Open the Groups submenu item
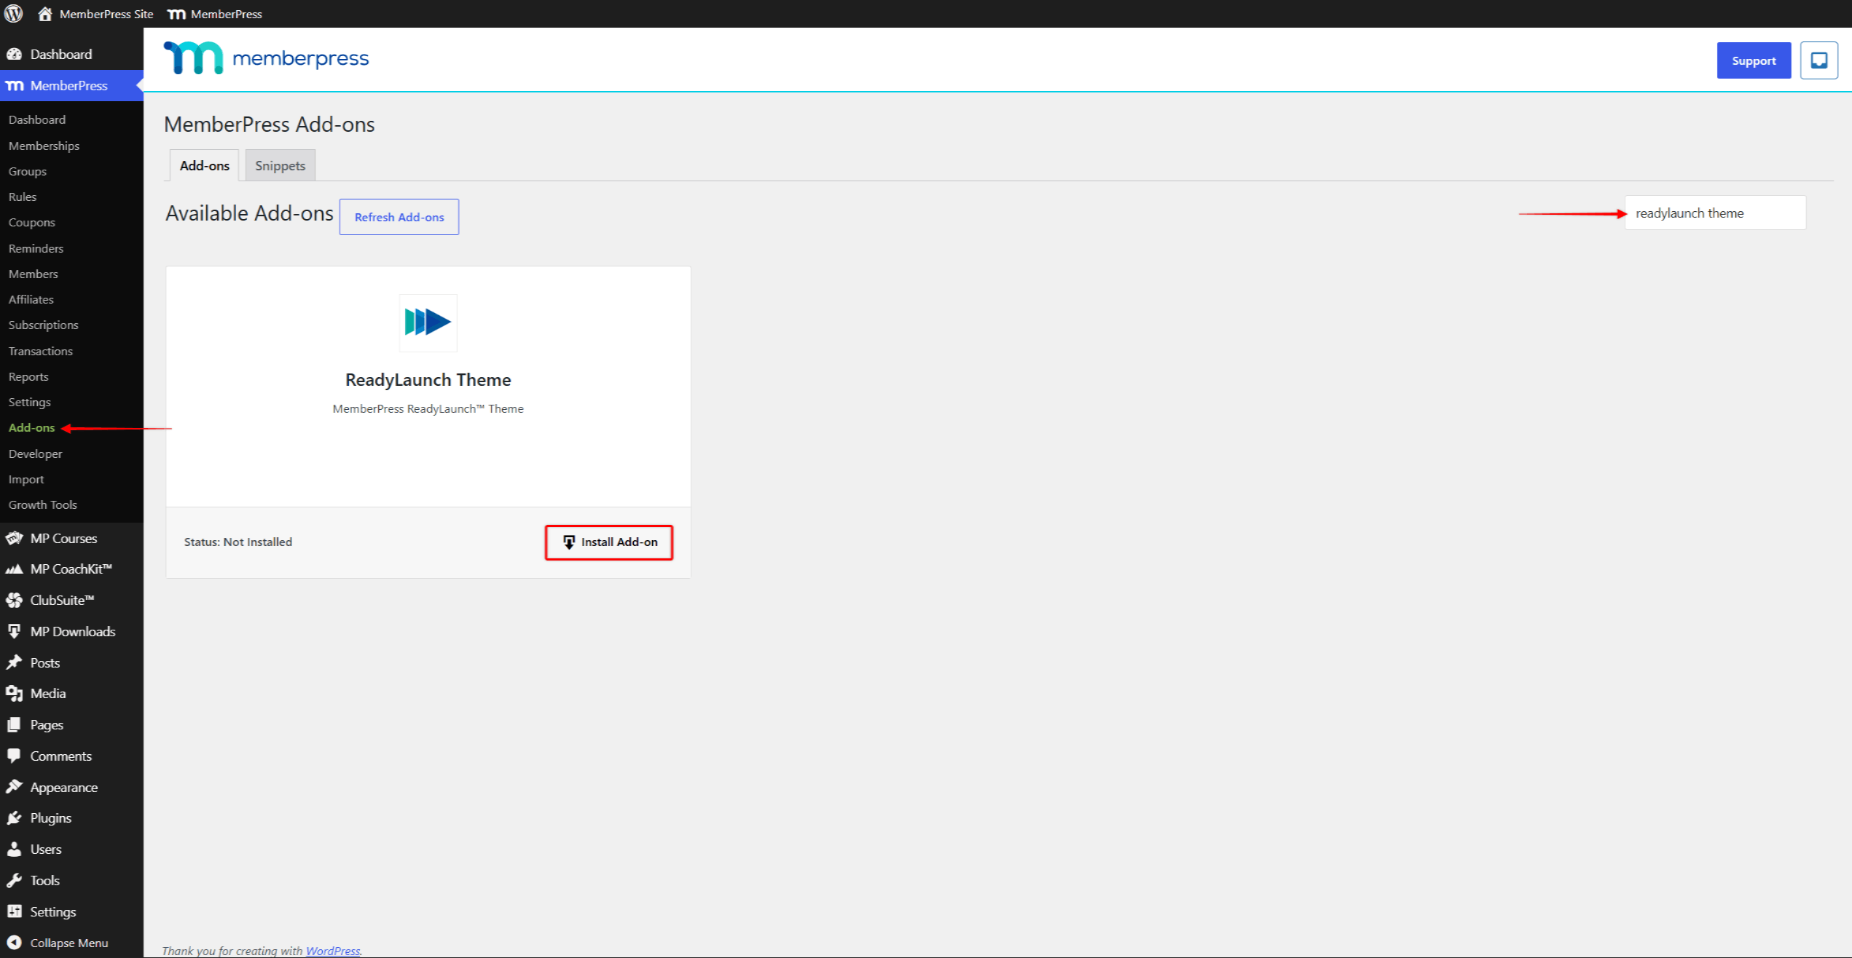Viewport: 1852px width, 958px height. 27,171
